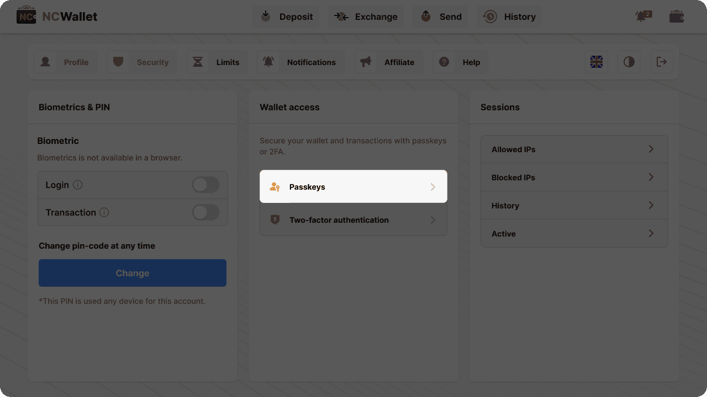Click the NCWallet logo
Viewport: 707px width, 397px height.
tap(57, 17)
